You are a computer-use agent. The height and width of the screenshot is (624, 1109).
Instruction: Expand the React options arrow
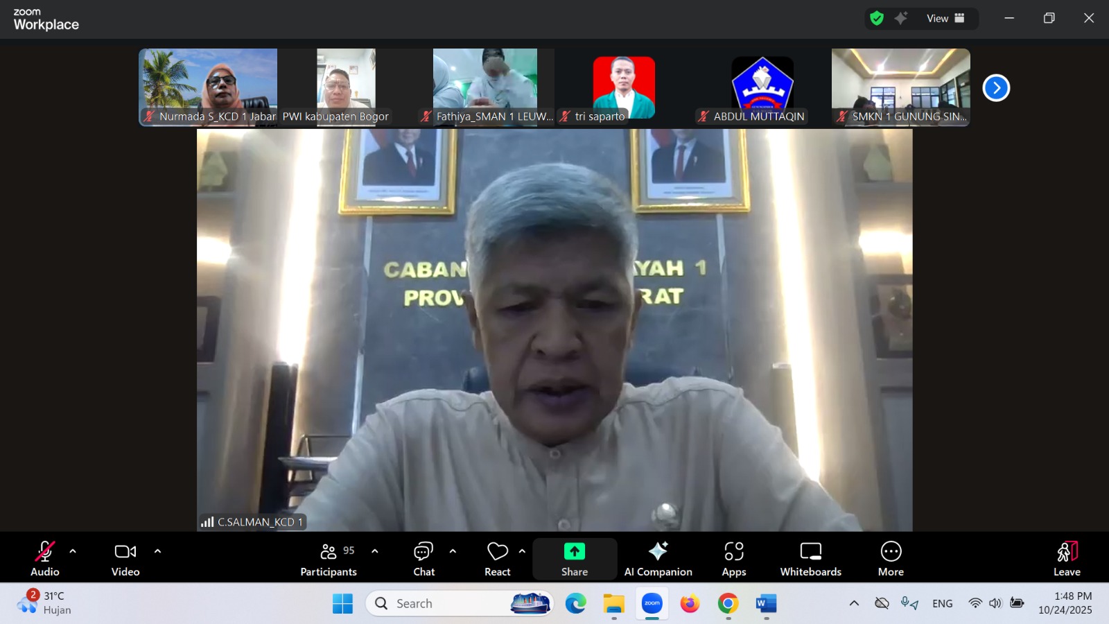(x=522, y=551)
